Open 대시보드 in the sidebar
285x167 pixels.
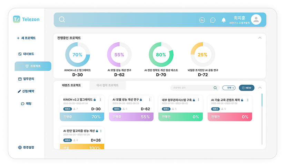[x=29, y=54]
